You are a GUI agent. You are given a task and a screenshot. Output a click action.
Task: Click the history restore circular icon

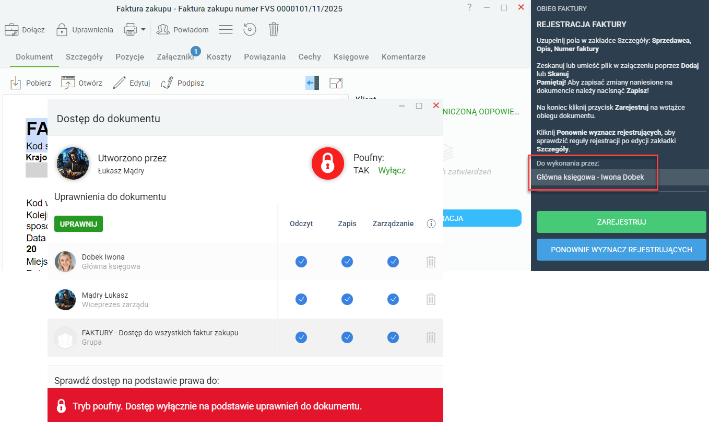coord(250,30)
